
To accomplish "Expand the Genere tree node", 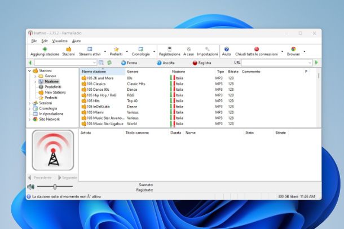I will (x=35, y=76).
